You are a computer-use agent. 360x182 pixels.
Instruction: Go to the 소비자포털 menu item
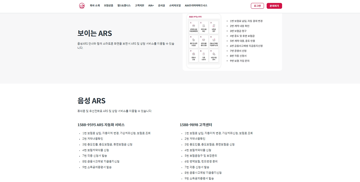175,6
